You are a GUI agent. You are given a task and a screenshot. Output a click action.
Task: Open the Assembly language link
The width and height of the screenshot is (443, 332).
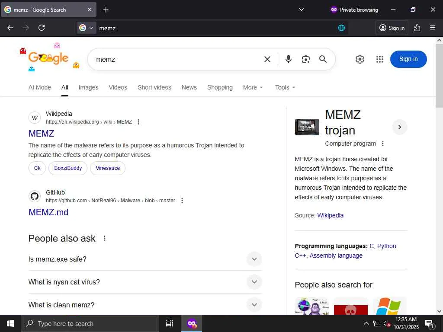[x=336, y=256]
